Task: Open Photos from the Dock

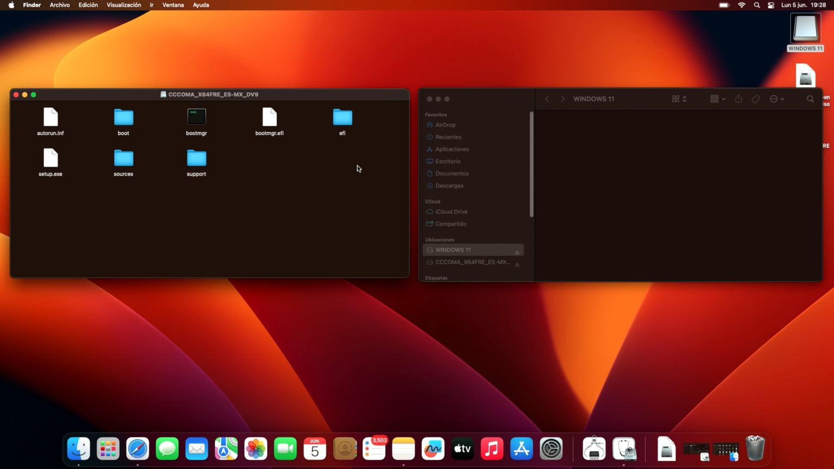Action: (256, 449)
